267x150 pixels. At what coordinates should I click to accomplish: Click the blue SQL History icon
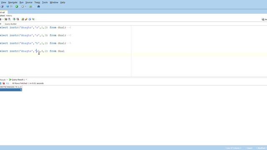[30, 19]
